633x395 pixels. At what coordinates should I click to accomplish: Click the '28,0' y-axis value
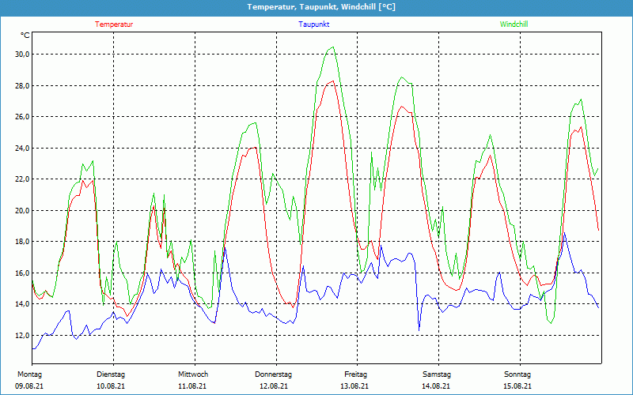click(x=22, y=86)
